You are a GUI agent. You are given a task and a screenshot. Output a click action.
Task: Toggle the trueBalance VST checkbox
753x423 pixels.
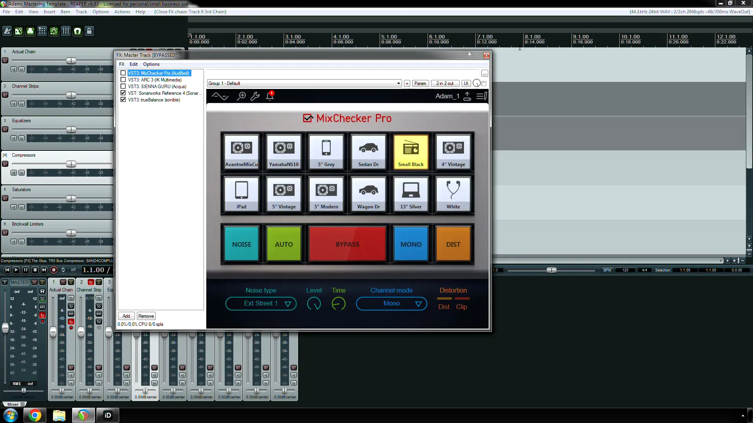[124, 100]
